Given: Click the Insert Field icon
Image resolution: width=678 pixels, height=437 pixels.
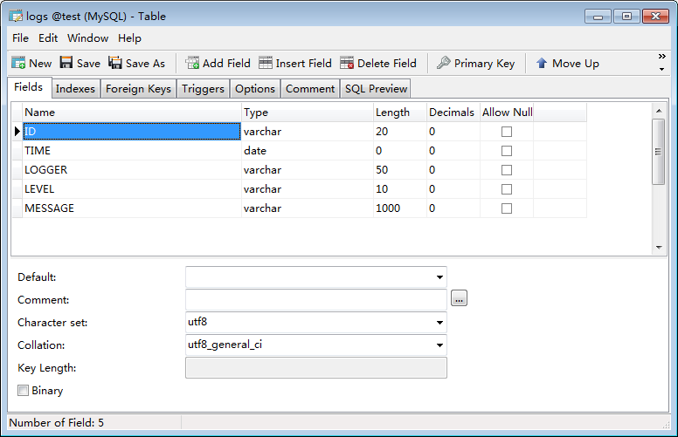Looking at the screenshot, I should (266, 63).
